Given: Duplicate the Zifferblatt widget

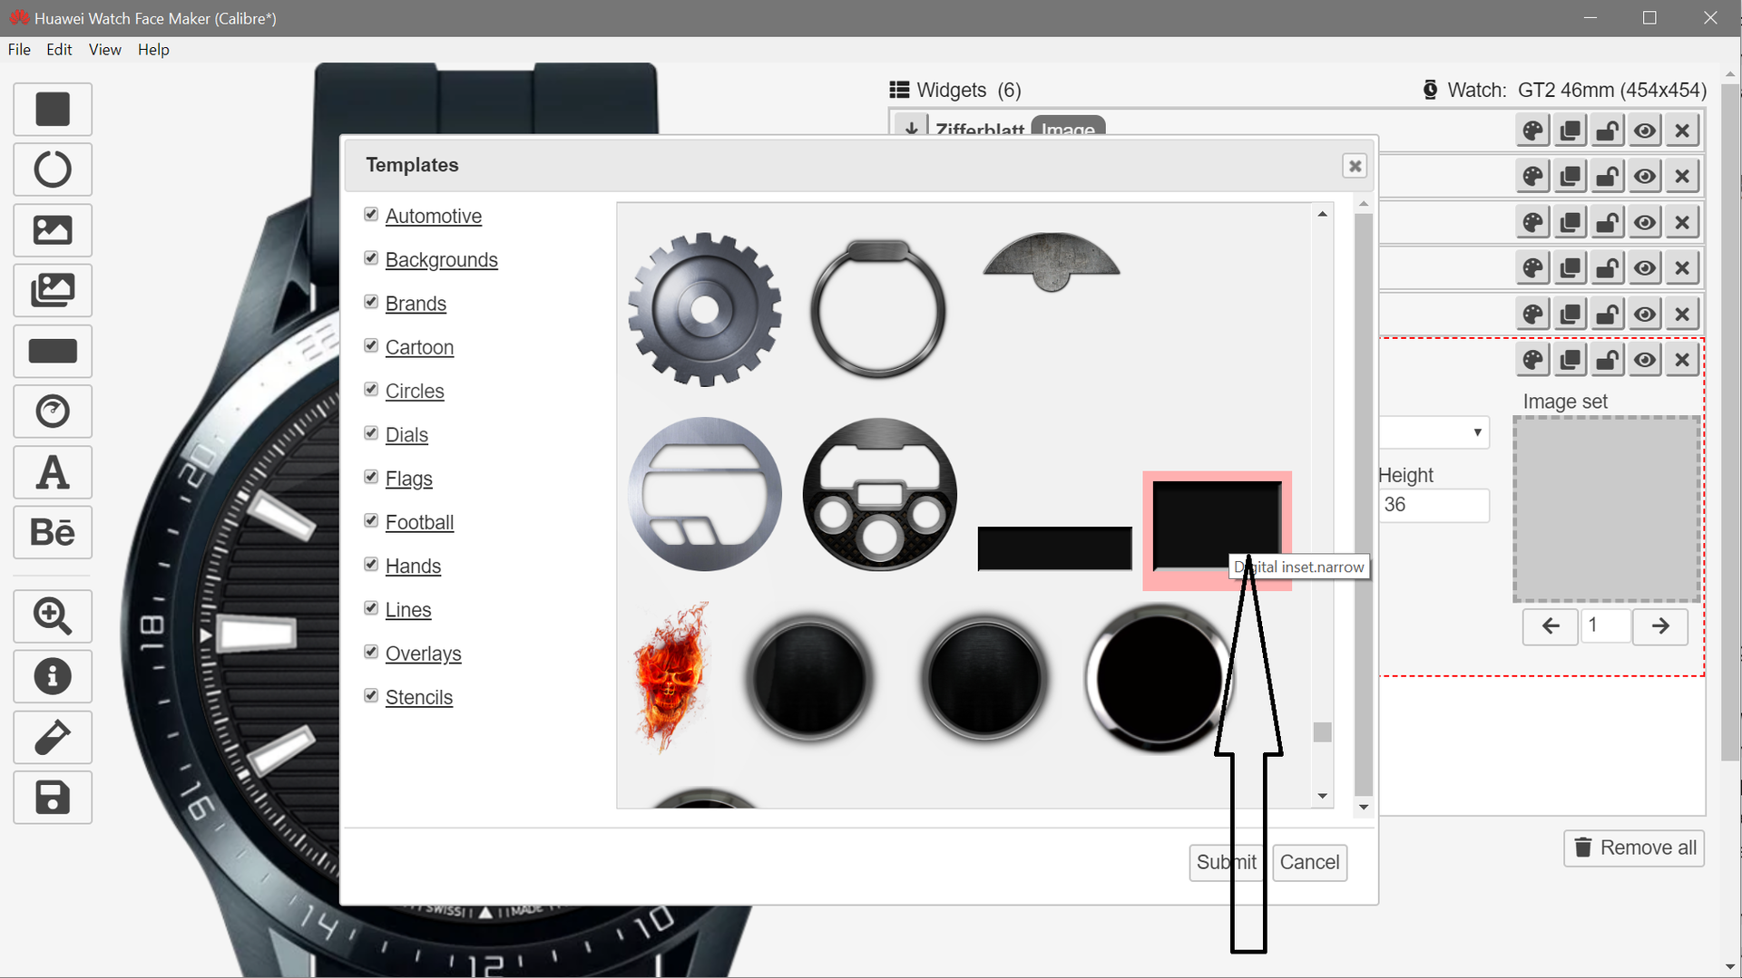Looking at the screenshot, I should (1570, 131).
